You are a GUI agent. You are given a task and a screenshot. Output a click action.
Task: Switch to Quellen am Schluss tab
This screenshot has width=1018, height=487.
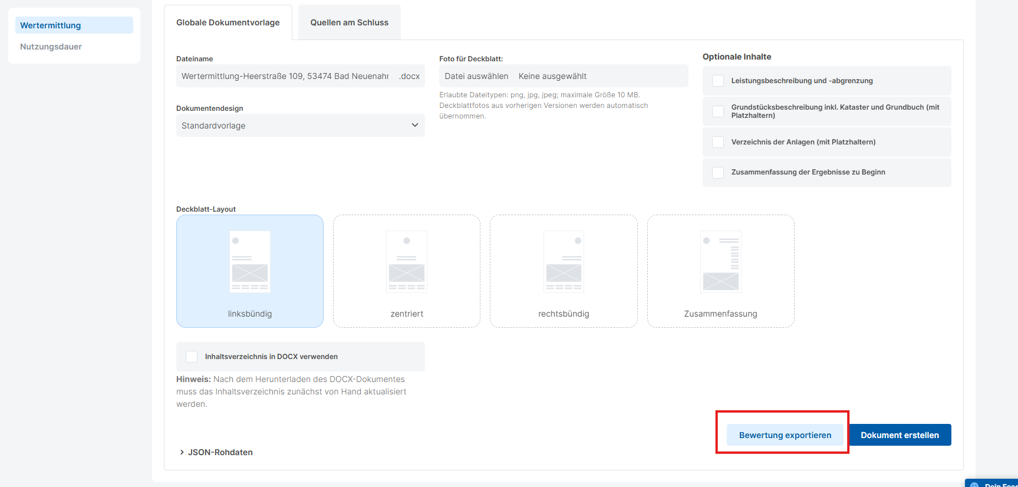click(x=349, y=22)
